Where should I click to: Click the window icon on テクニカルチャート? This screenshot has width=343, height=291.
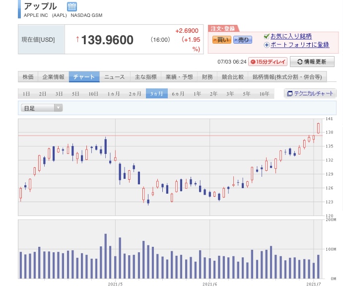[x=289, y=94]
